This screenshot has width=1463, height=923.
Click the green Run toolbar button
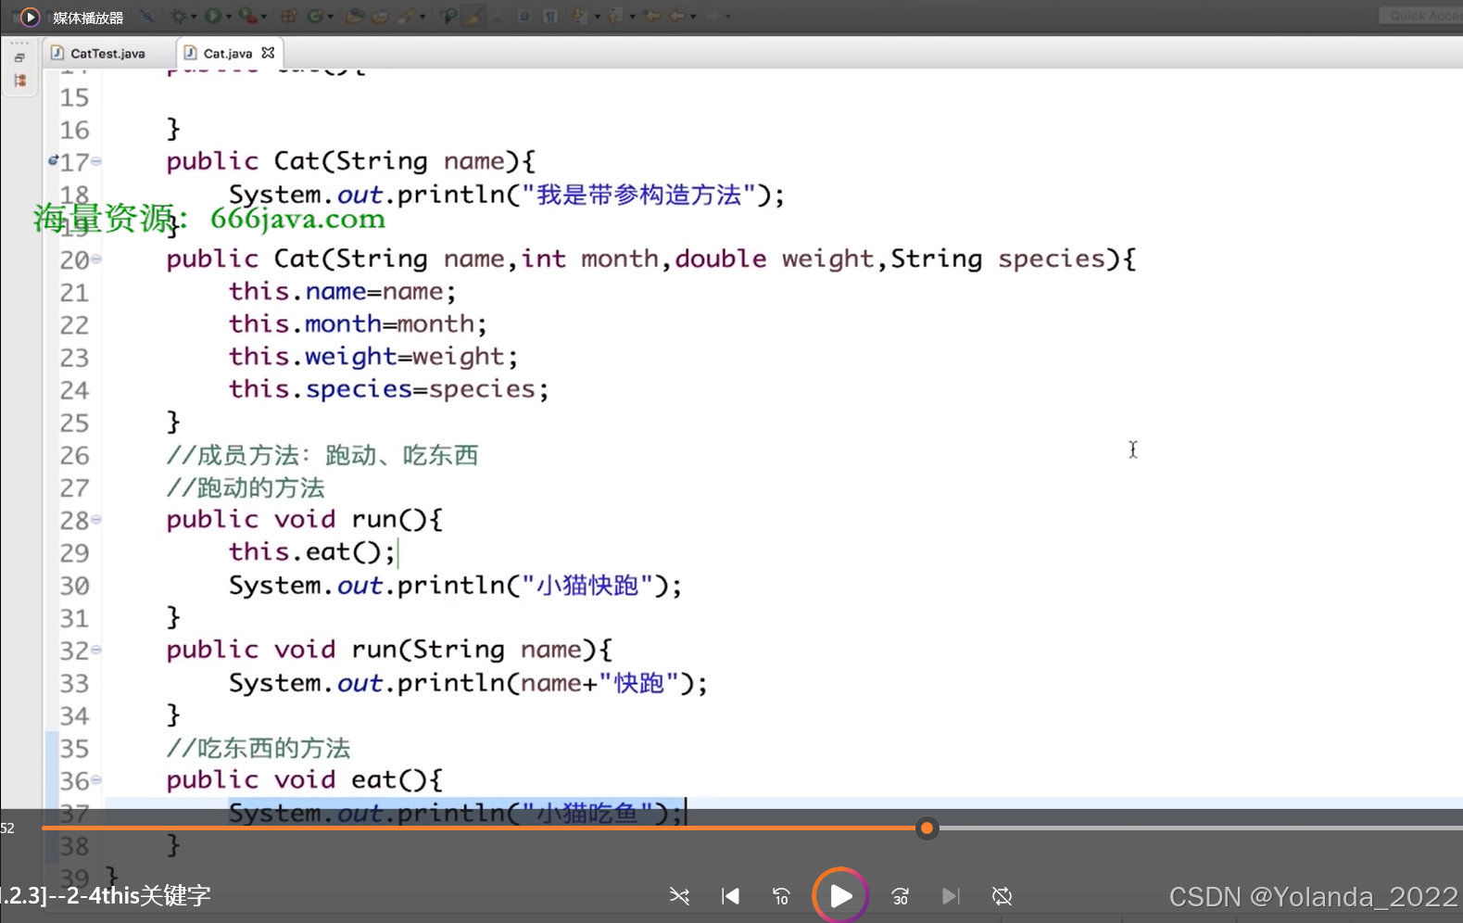pyautogui.click(x=212, y=16)
